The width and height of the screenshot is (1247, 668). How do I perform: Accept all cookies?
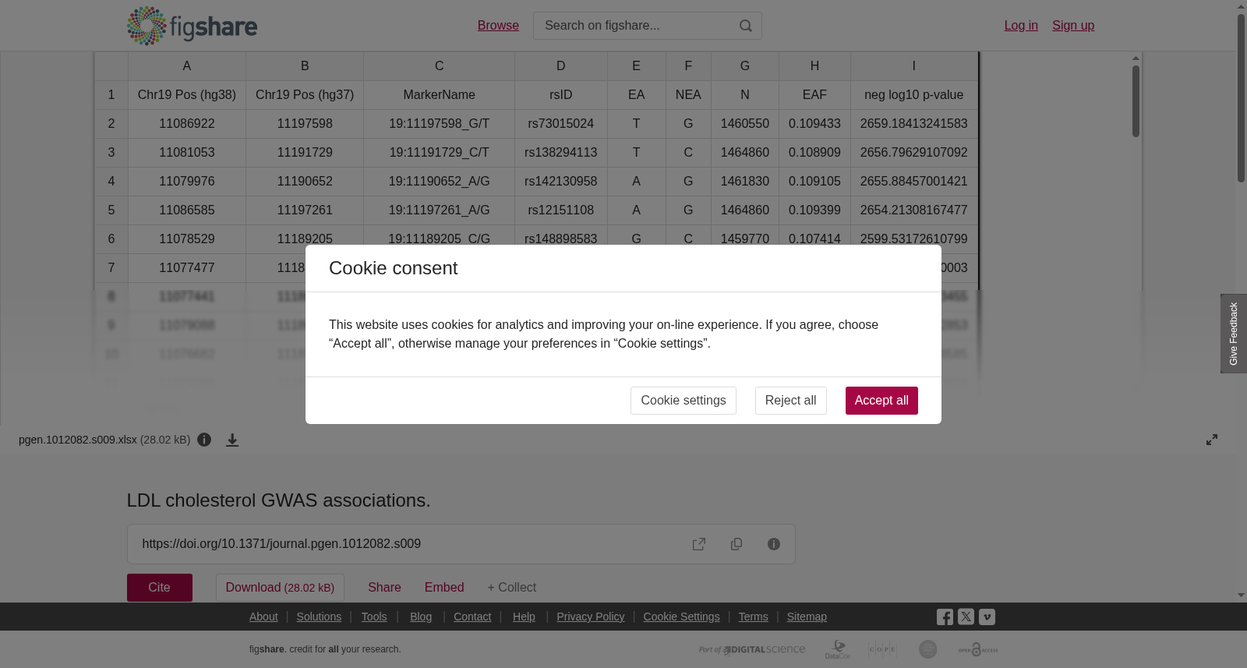[881, 401]
